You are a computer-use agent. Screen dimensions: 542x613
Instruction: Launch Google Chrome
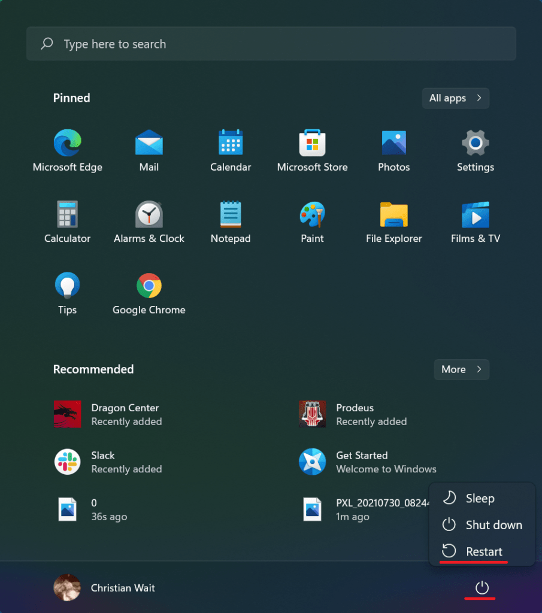click(x=149, y=293)
